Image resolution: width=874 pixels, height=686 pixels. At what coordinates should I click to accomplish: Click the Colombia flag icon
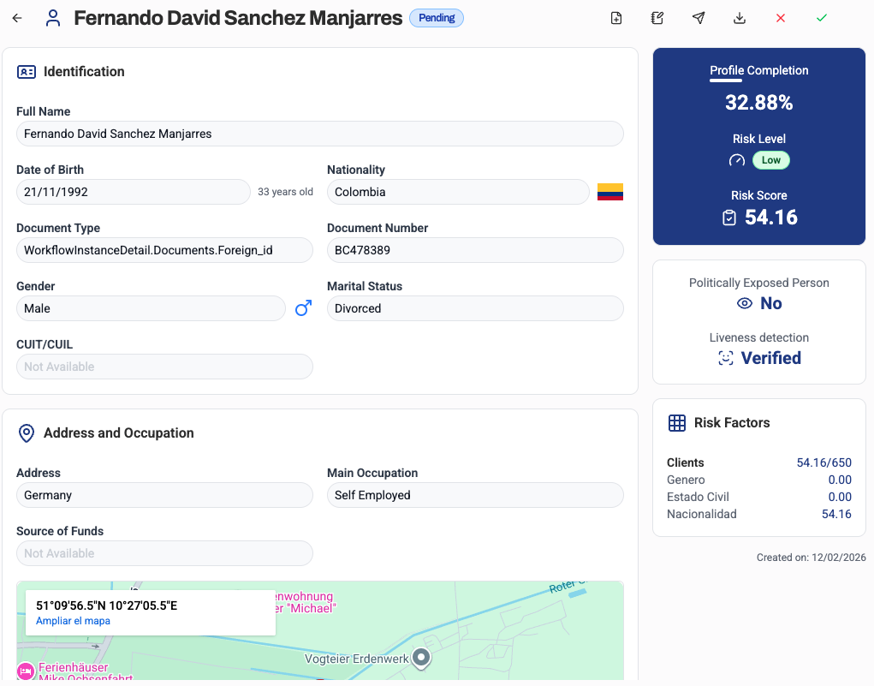[x=610, y=192]
